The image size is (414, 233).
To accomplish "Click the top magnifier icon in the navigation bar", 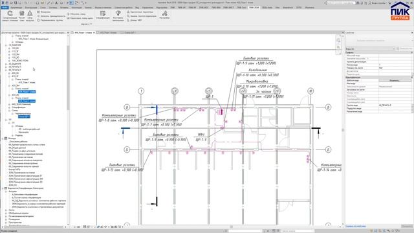I will click(x=338, y=40).
